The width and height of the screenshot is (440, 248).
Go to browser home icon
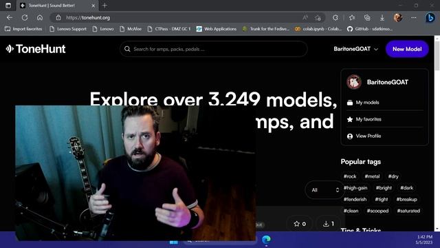40,17
